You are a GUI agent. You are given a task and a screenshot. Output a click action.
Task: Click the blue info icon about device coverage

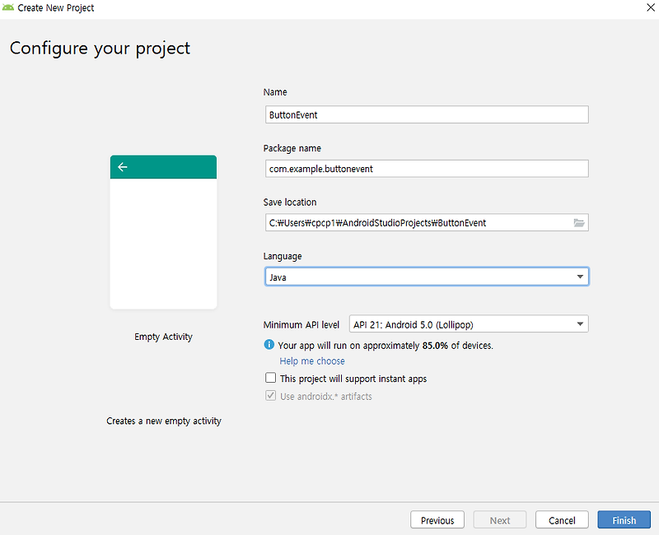point(269,346)
